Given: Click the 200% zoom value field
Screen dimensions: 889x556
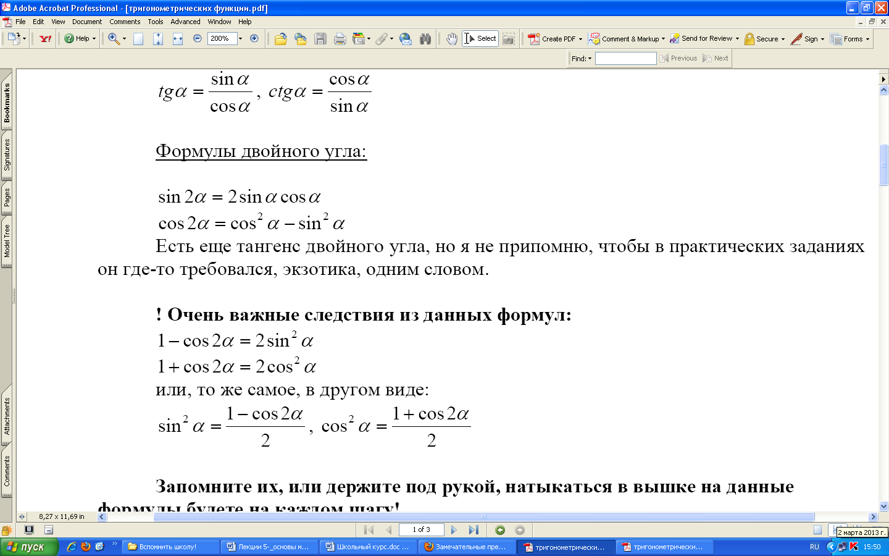Looking at the screenshot, I should coord(222,38).
